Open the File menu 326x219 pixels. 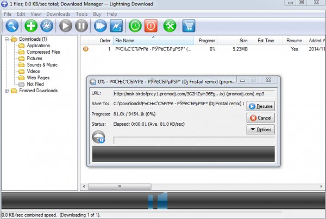coord(8,14)
